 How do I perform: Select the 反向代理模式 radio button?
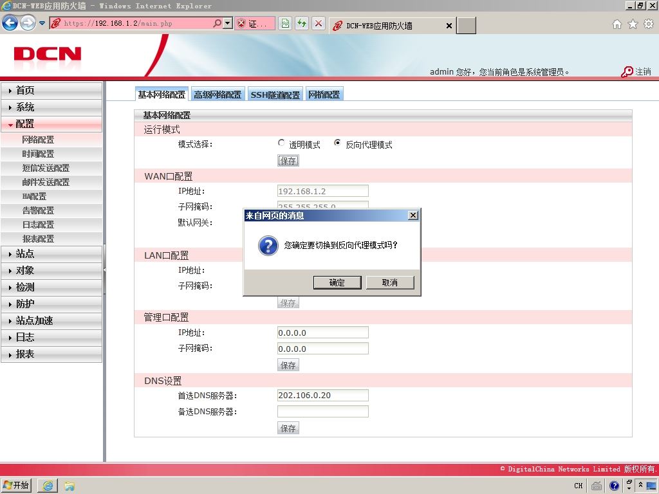337,143
